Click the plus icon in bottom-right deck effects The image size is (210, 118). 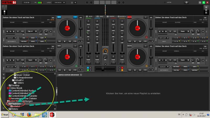pos(203,60)
